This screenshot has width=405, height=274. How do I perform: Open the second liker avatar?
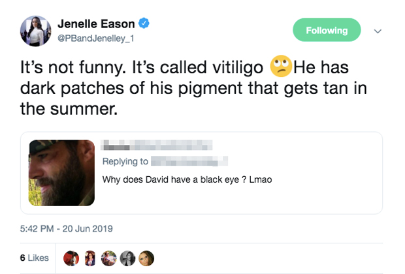[x=88, y=258]
